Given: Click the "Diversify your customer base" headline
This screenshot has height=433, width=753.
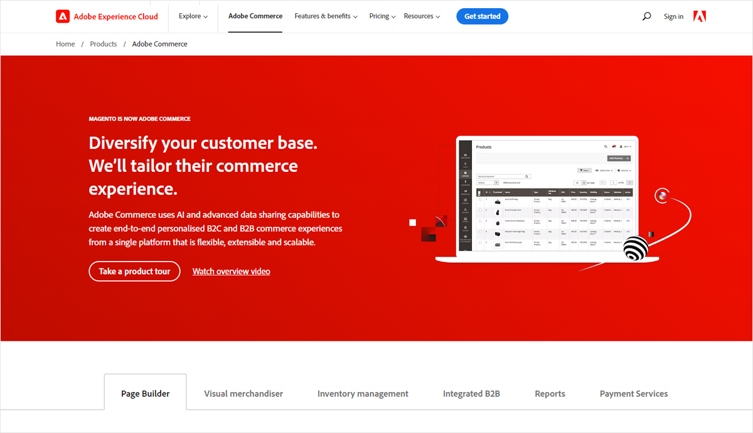Looking at the screenshot, I should point(203,166).
